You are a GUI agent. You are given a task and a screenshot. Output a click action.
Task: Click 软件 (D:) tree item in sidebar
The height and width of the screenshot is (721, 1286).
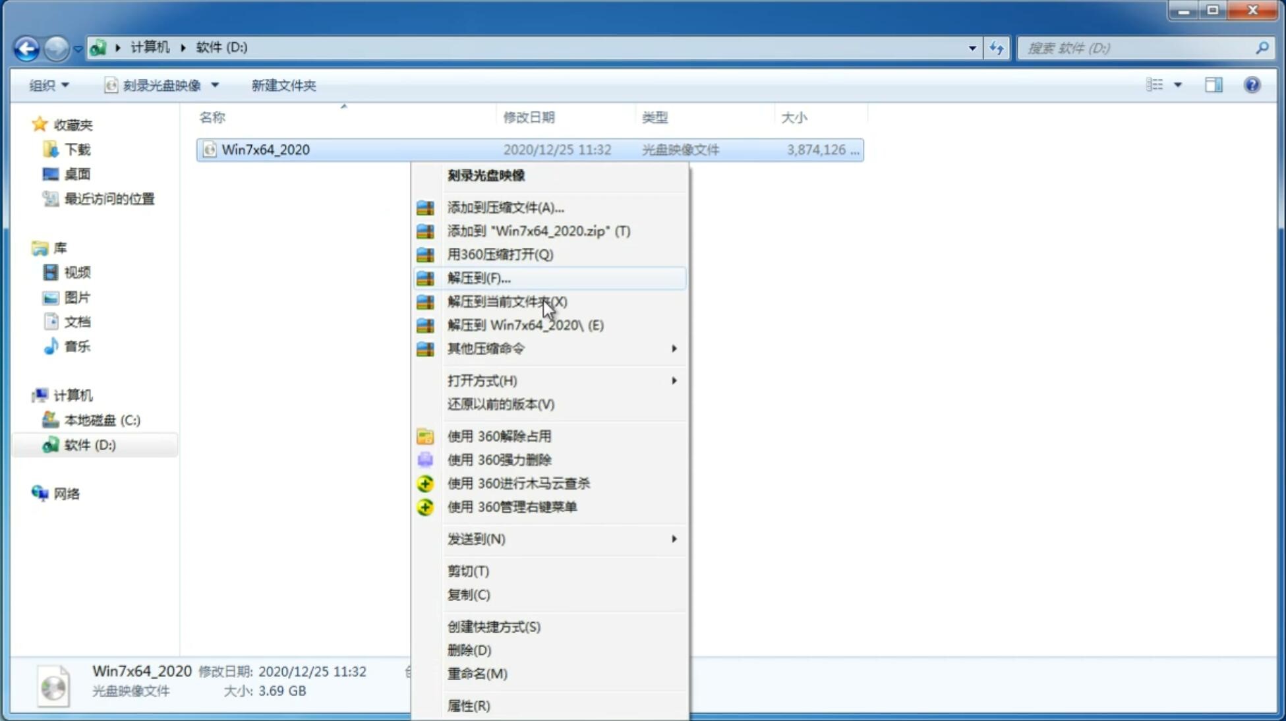(90, 444)
